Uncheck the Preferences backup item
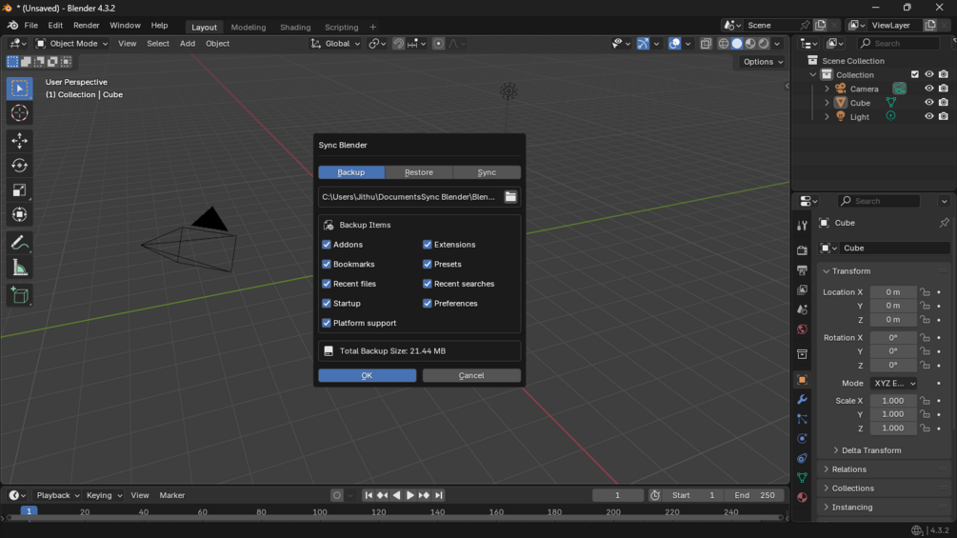The width and height of the screenshot is (957, 538). tap(428, 303)
